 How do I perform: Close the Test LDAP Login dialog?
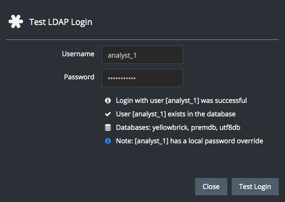[x=211, y=187]
